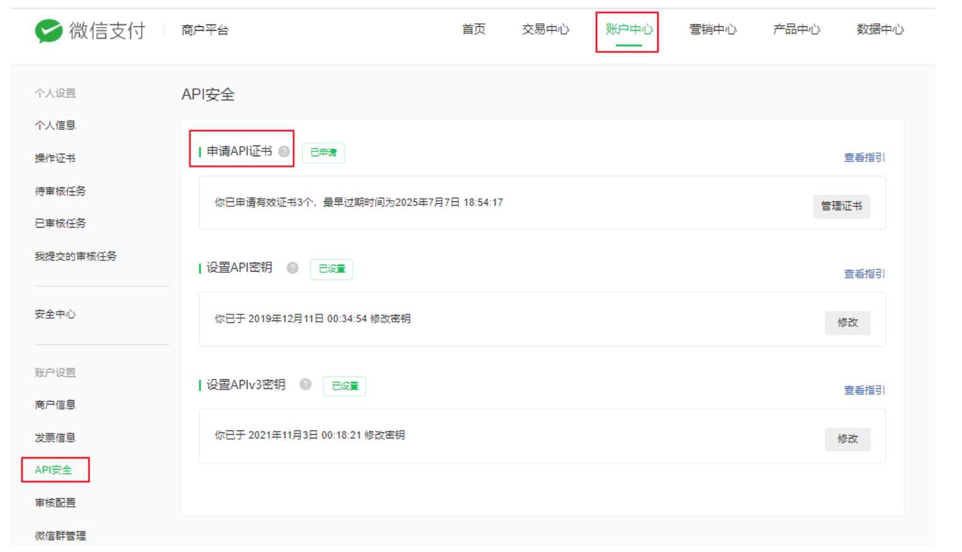Open 操作证书 in the sidebar
Viewport: 962px width, 552px height.
coord(55,158)
